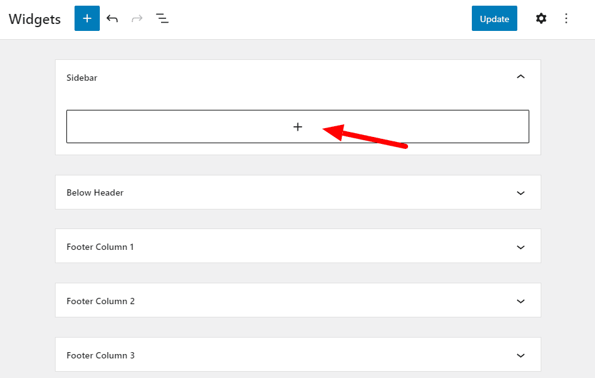The width and height of the screenshot is (595, 378).
Task: Open the List View icon
Action: point(162,18)
